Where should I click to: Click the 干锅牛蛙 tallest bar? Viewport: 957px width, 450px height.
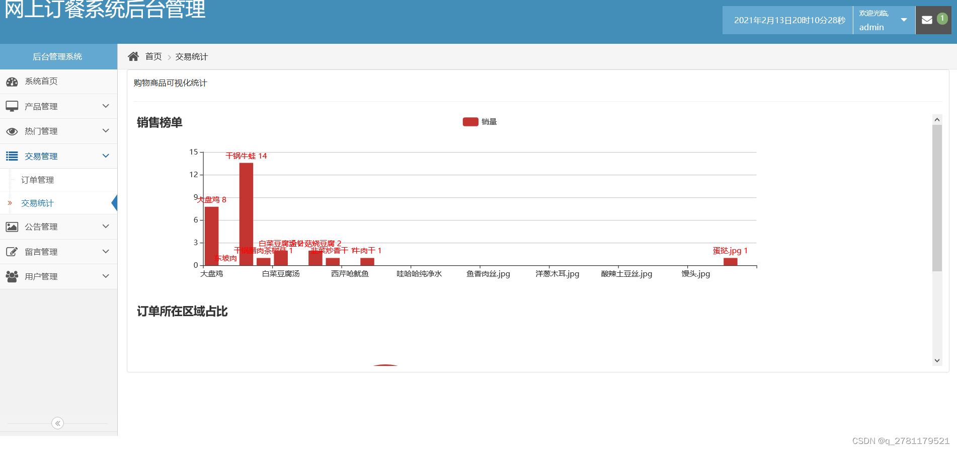246,214
